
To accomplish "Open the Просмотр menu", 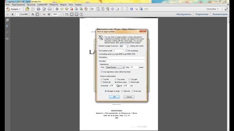I will tap(31, 5).
